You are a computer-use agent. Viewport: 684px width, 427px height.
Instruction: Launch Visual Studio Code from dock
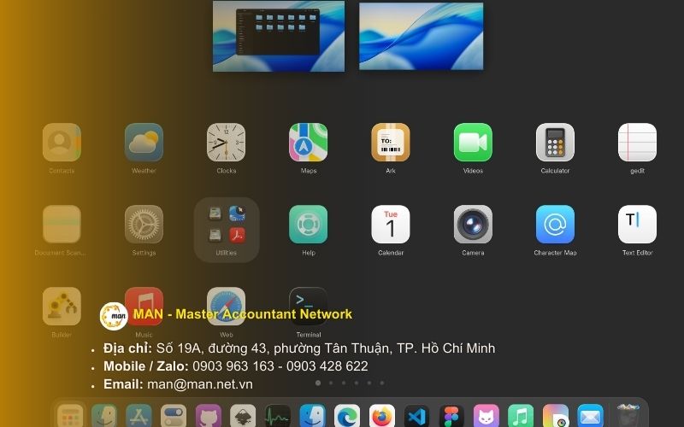click(416, 416)
